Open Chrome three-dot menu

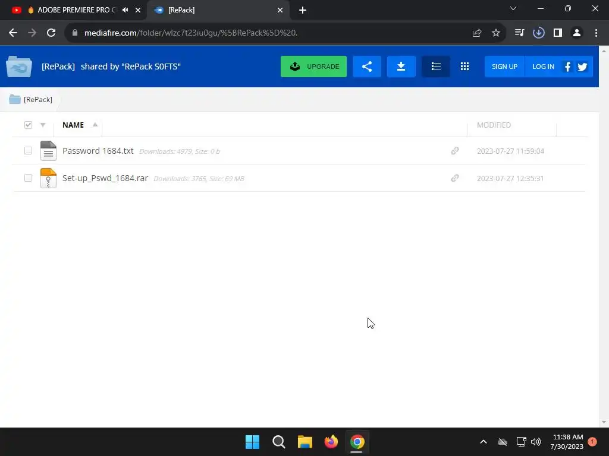(596, 33)
